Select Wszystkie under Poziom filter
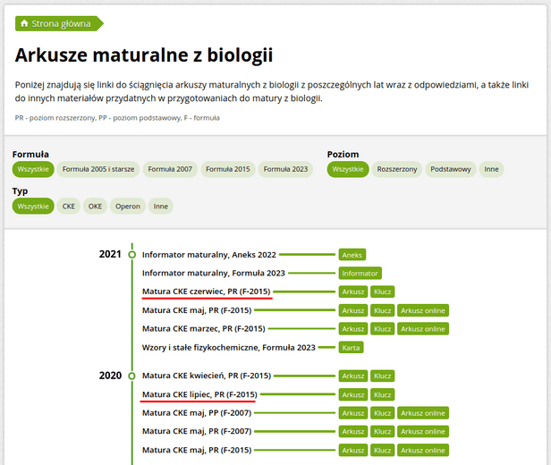This screenshot has height=465, width=551. click(348, 169)
